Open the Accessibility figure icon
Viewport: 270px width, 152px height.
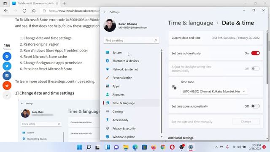[x=108, y=120]
